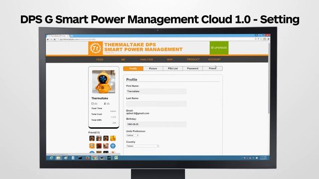Click the Birthday input field
The width and height of the screenshot is (319, 179).
[x=156, y=124]
